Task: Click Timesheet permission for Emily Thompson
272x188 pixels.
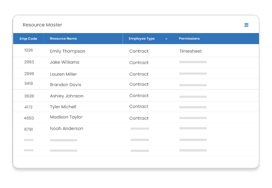Action: pyautogui.click(x=191, y=51)
